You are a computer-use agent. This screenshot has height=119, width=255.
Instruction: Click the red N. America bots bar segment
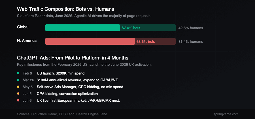(x=90, y=41)
